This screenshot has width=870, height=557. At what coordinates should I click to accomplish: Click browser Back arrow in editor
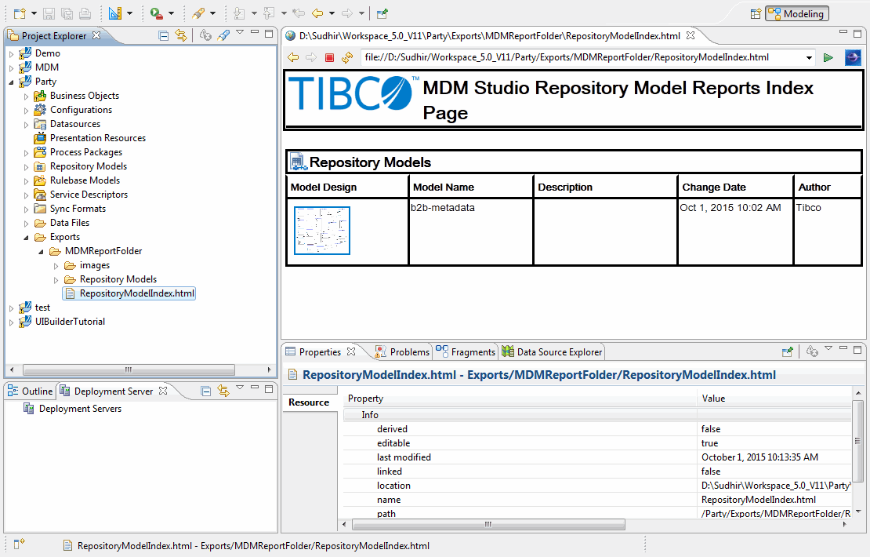[293, 57]
